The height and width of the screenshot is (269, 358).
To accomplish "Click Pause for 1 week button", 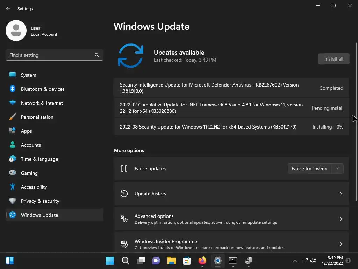I will pos(309,168).
